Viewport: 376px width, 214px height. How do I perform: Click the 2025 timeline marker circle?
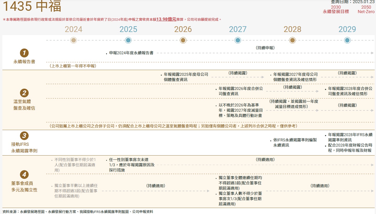(x=128, y=40)
